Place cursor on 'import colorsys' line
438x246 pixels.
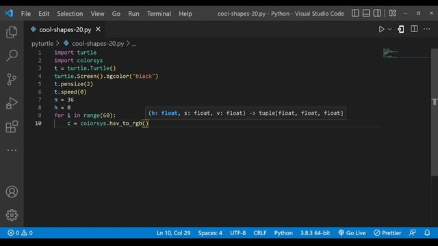coord(79,60)
